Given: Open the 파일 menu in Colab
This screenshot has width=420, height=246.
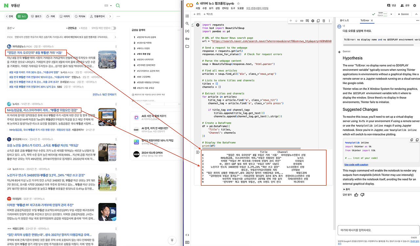Looking at the screenshot, I should coord(198,9).
